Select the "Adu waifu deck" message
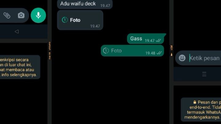This screenshot has height=124, width=221. 85,4
